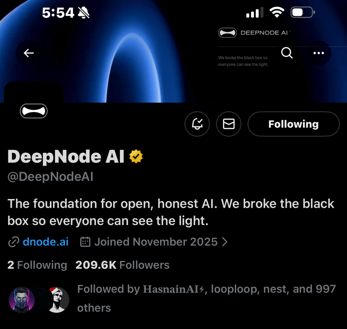Viewport: 347px width, 329px height.
Task: View the 209.6K Followers list
Action: 122,265
